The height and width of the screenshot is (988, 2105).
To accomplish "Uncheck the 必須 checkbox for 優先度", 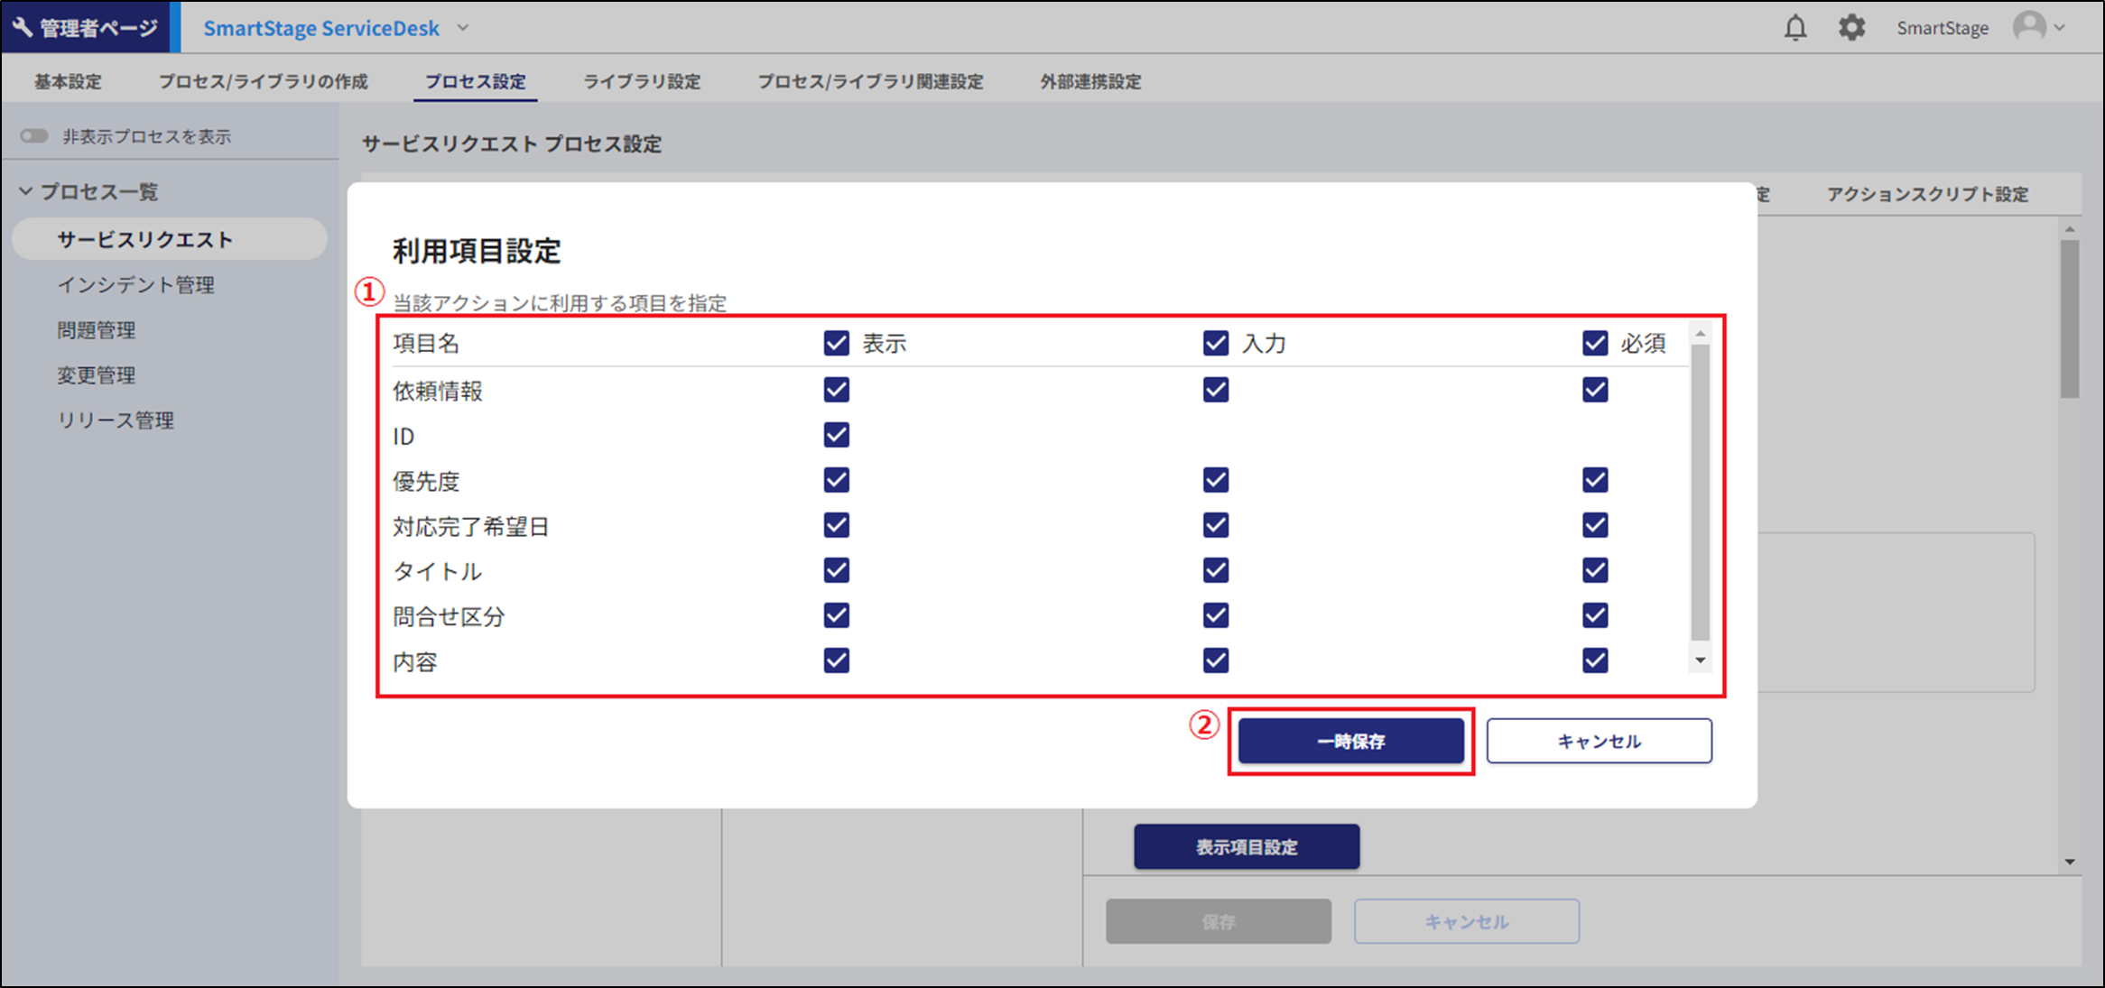I will [1595, 480].
